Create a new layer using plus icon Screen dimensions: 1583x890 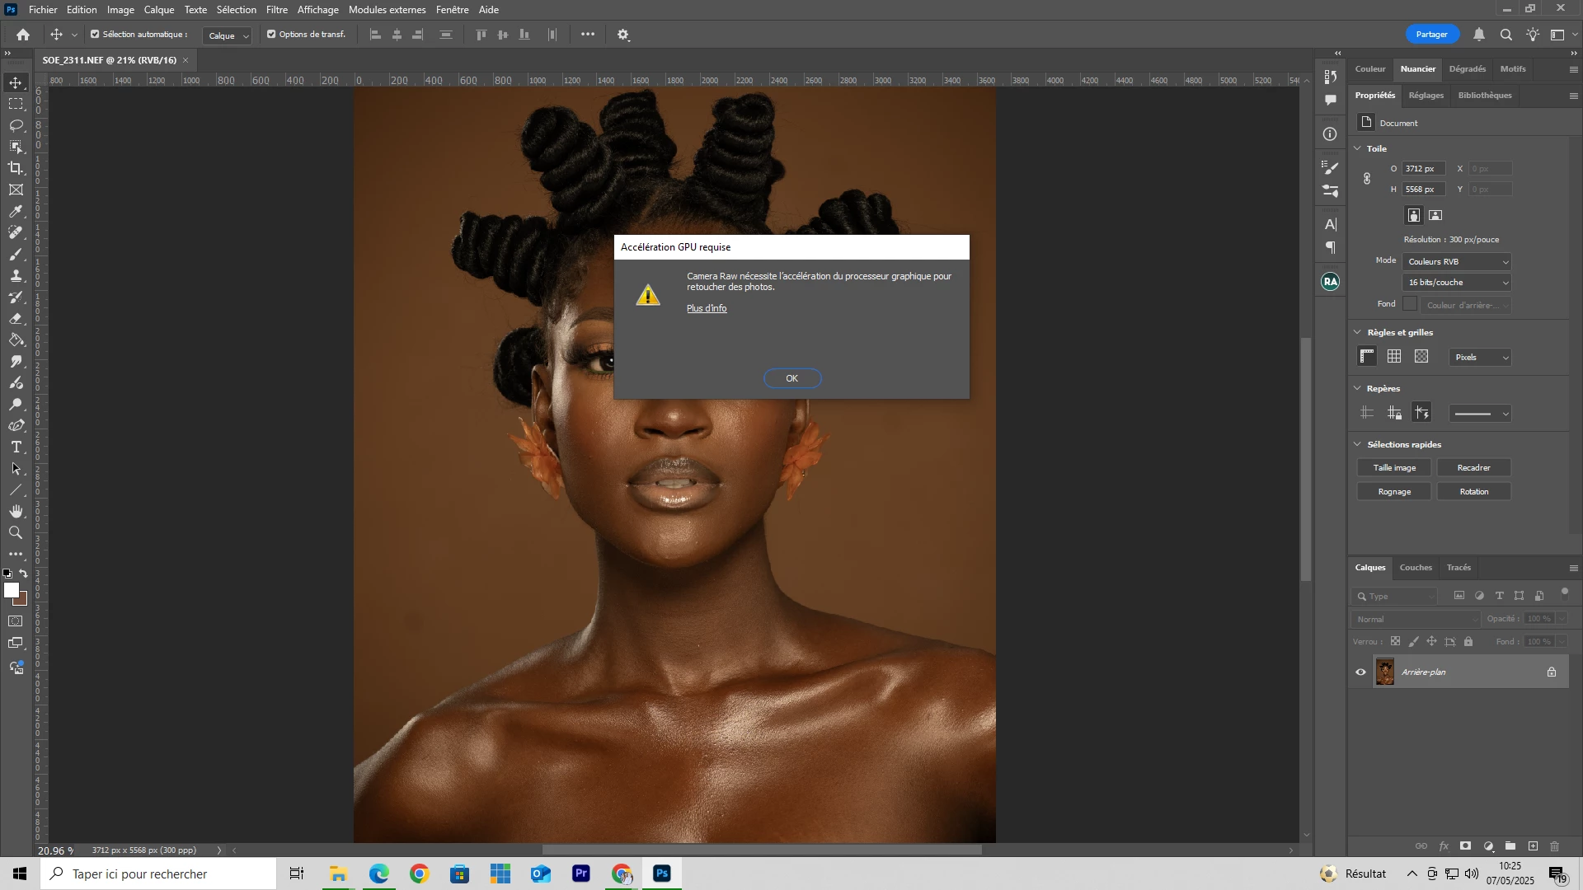point(1533,846)
